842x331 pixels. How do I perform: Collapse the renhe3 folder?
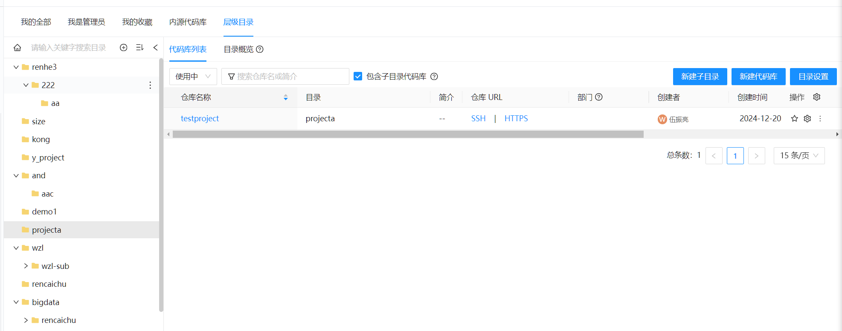(16, 67)
